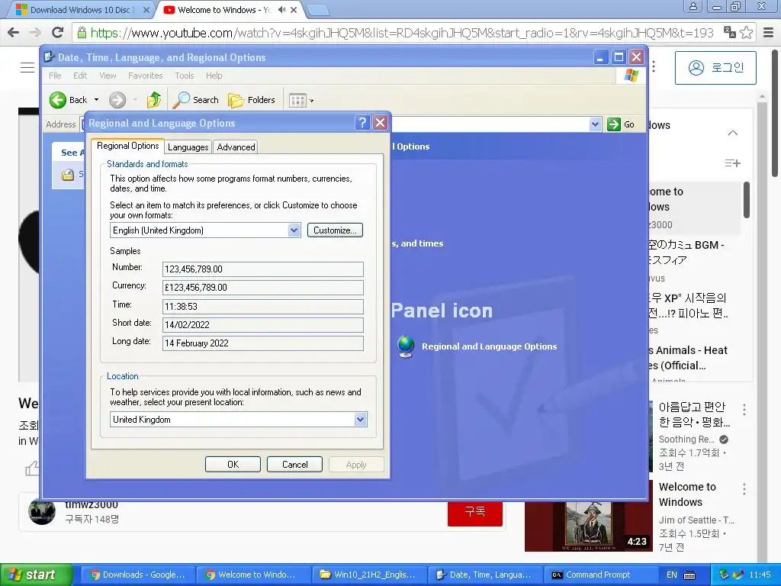The image size is (781, 586).
Task: Select the Regional Options tab
Action: coord(127,146)
